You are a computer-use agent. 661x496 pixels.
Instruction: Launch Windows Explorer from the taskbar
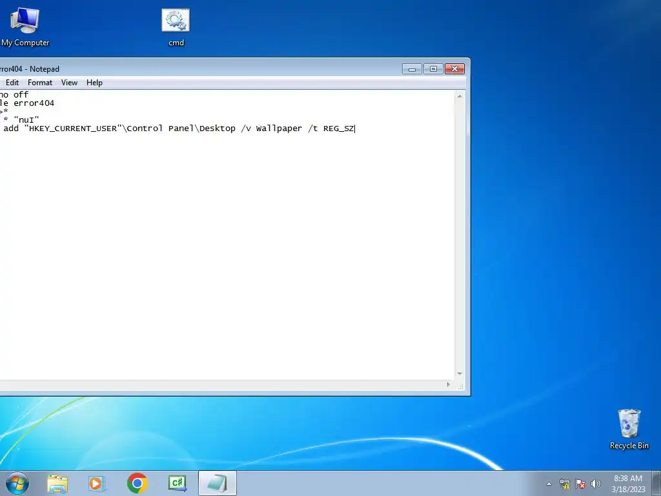pyautogui.click(x=57, y=483)
